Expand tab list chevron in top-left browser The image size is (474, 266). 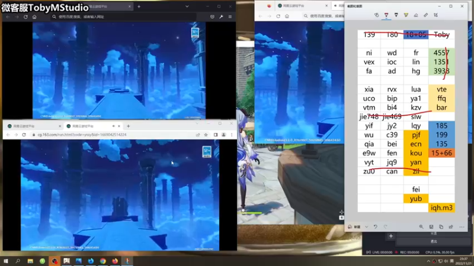pyautogui.click(x=187, y=7)
